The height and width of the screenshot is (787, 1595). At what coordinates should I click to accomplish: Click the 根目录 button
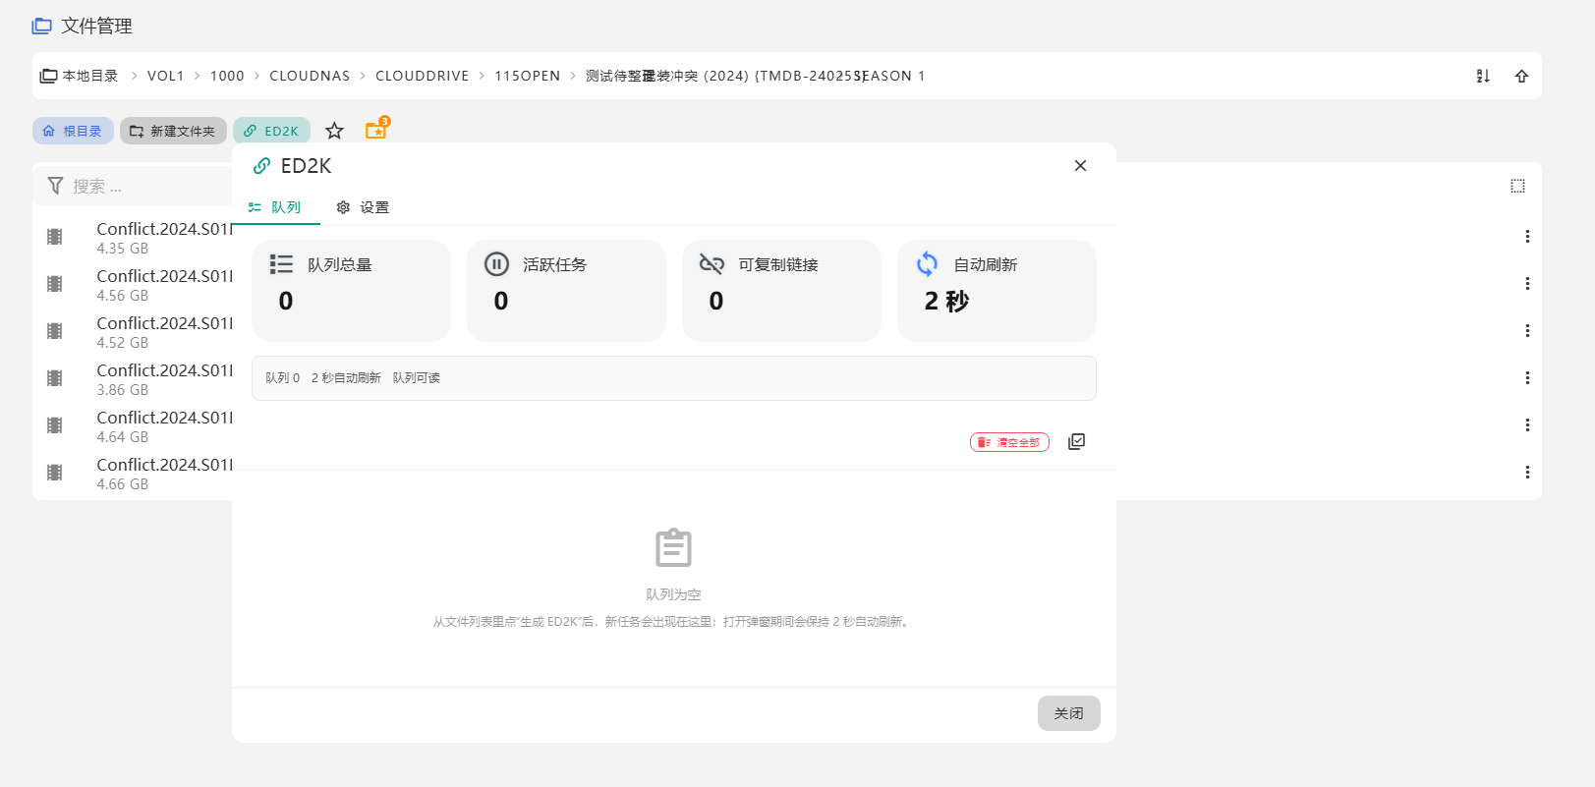tap(73, 131)
